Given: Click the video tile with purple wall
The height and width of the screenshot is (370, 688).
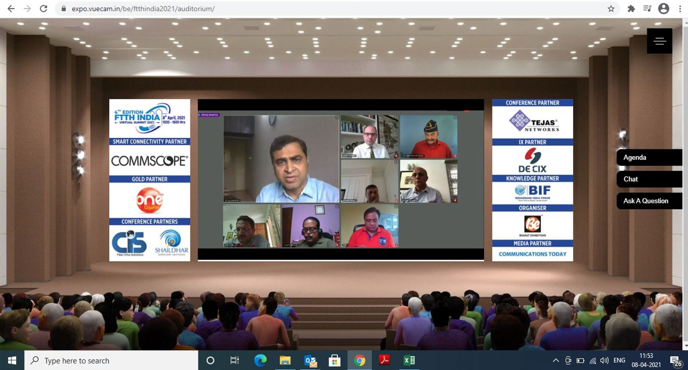Looking at the screenshot, I should (311, 226).
